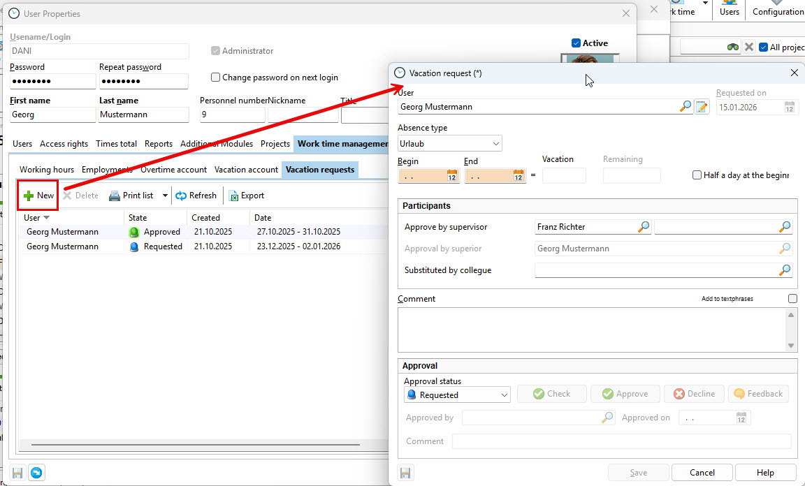Click search icon for Franz Richter supervisor

tap(644, 227)
